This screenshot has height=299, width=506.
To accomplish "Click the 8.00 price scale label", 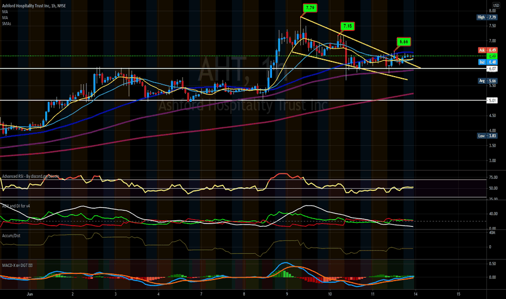I will tap(492, 11).
